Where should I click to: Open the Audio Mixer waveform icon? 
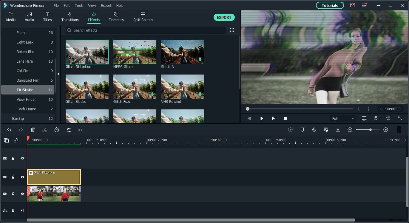point(81,130)
